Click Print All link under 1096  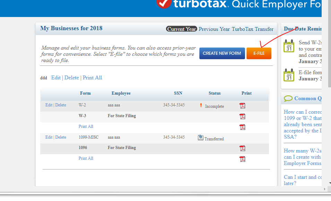[86, 158]
